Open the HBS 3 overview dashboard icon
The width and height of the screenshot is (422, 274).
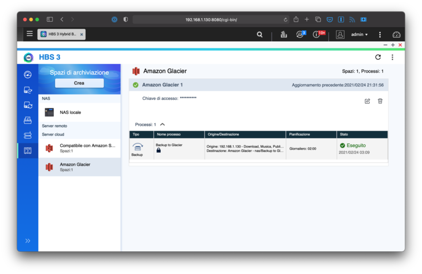click(x=28, y=75)
